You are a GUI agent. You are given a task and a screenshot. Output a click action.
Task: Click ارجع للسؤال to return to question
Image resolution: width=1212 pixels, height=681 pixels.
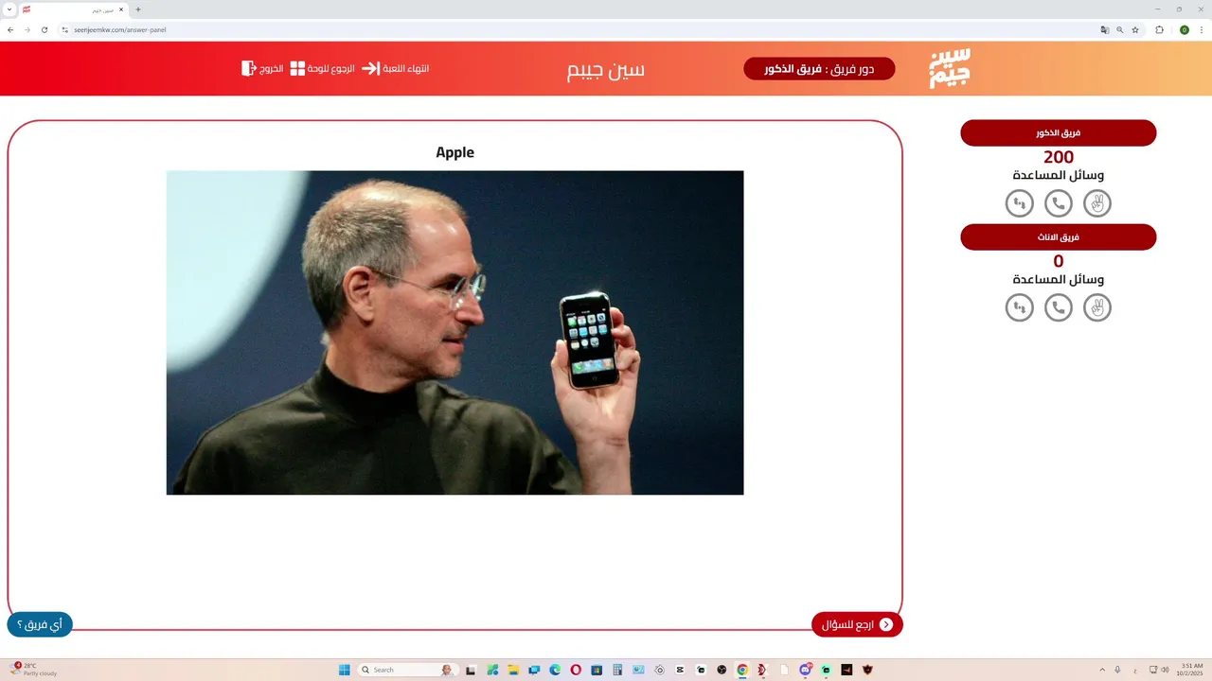click(857, 624)
